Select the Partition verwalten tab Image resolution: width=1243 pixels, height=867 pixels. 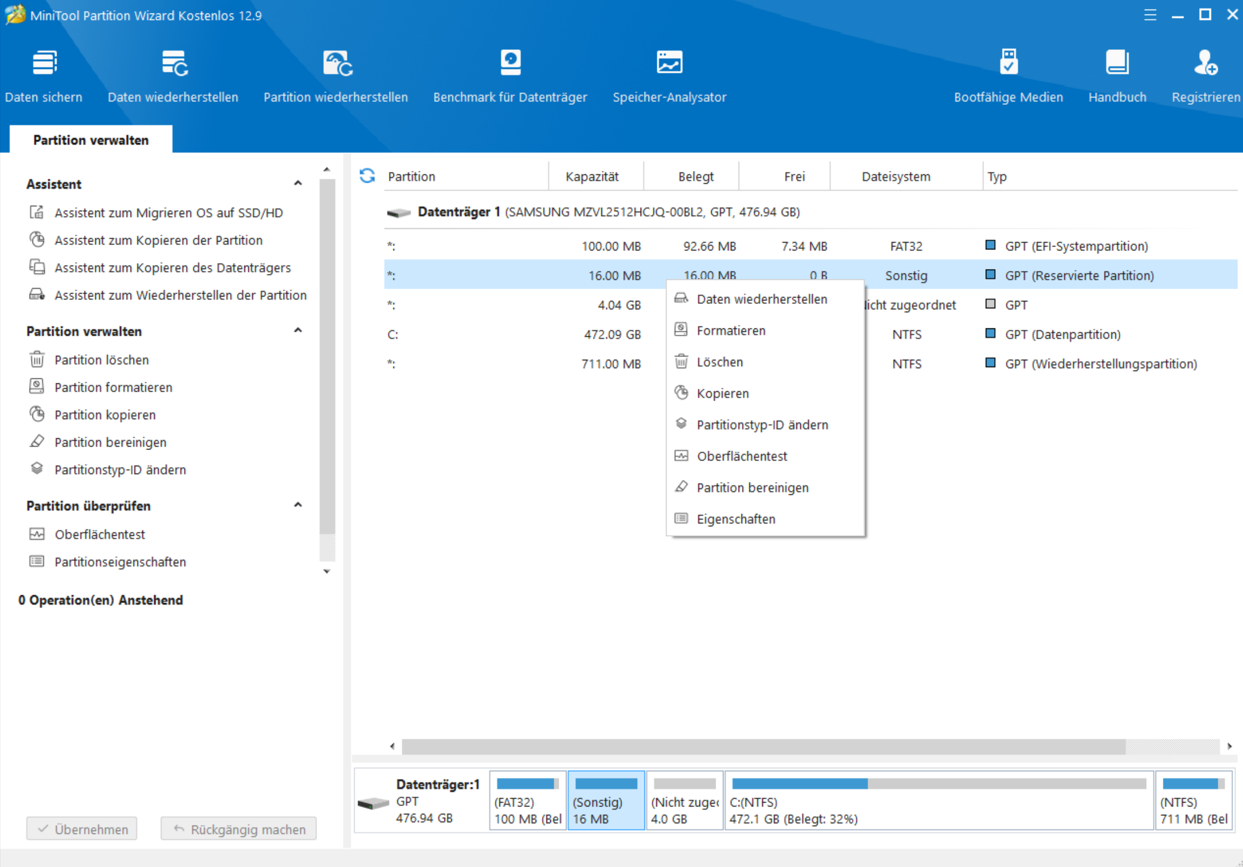click(91, 140)
